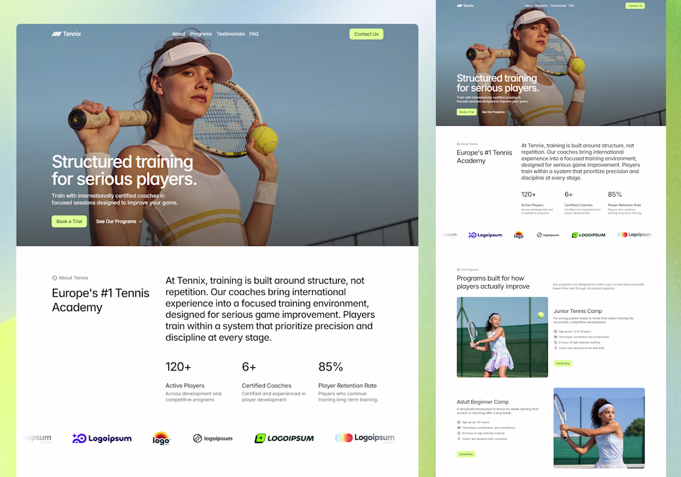Click the '6+' stat in the large preview
Viewport: 681px width, 477px height.
[249, 367]
